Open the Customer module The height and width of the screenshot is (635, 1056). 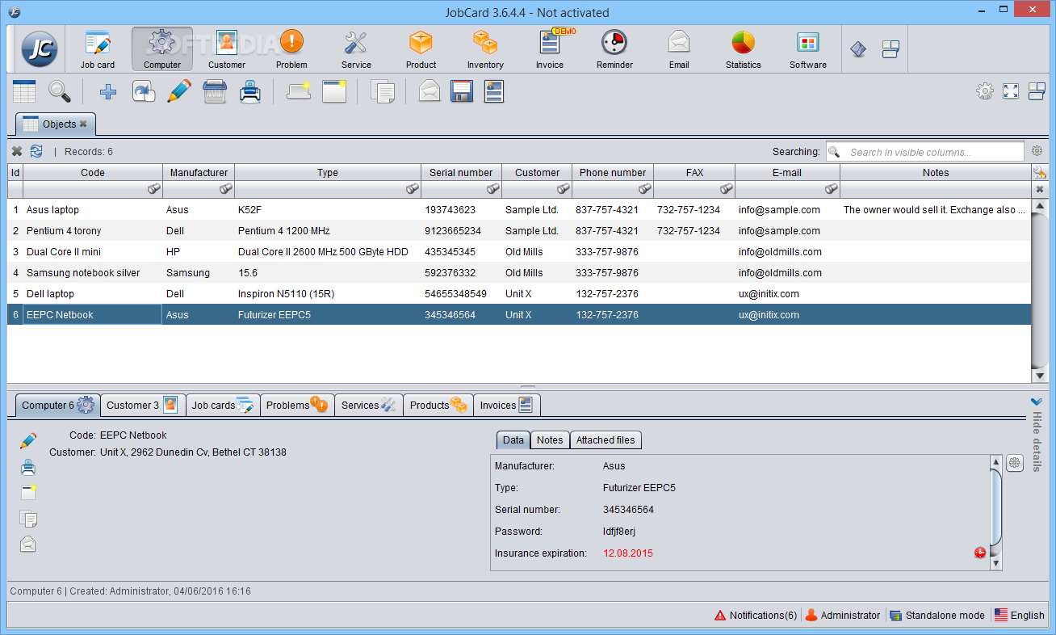(x=227, y=49)
